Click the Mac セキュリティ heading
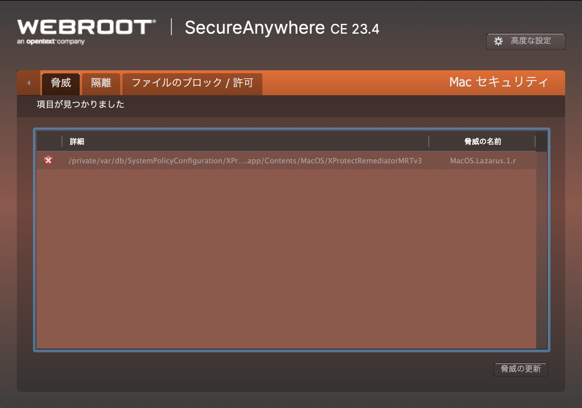 click(x=498, y=82)
